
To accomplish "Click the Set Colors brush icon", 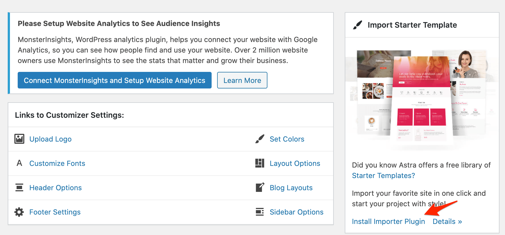I will [x=260, y=139].
